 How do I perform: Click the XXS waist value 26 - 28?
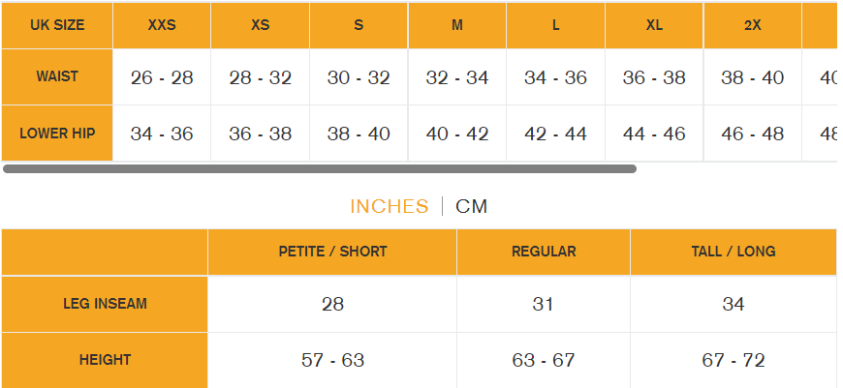point(162,77)
